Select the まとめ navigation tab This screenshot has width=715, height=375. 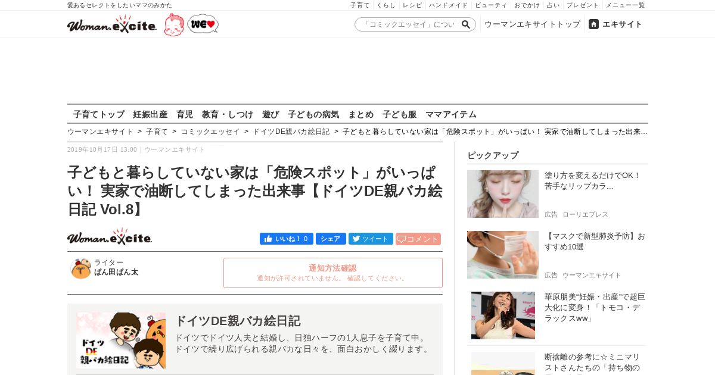coord(361,114)
